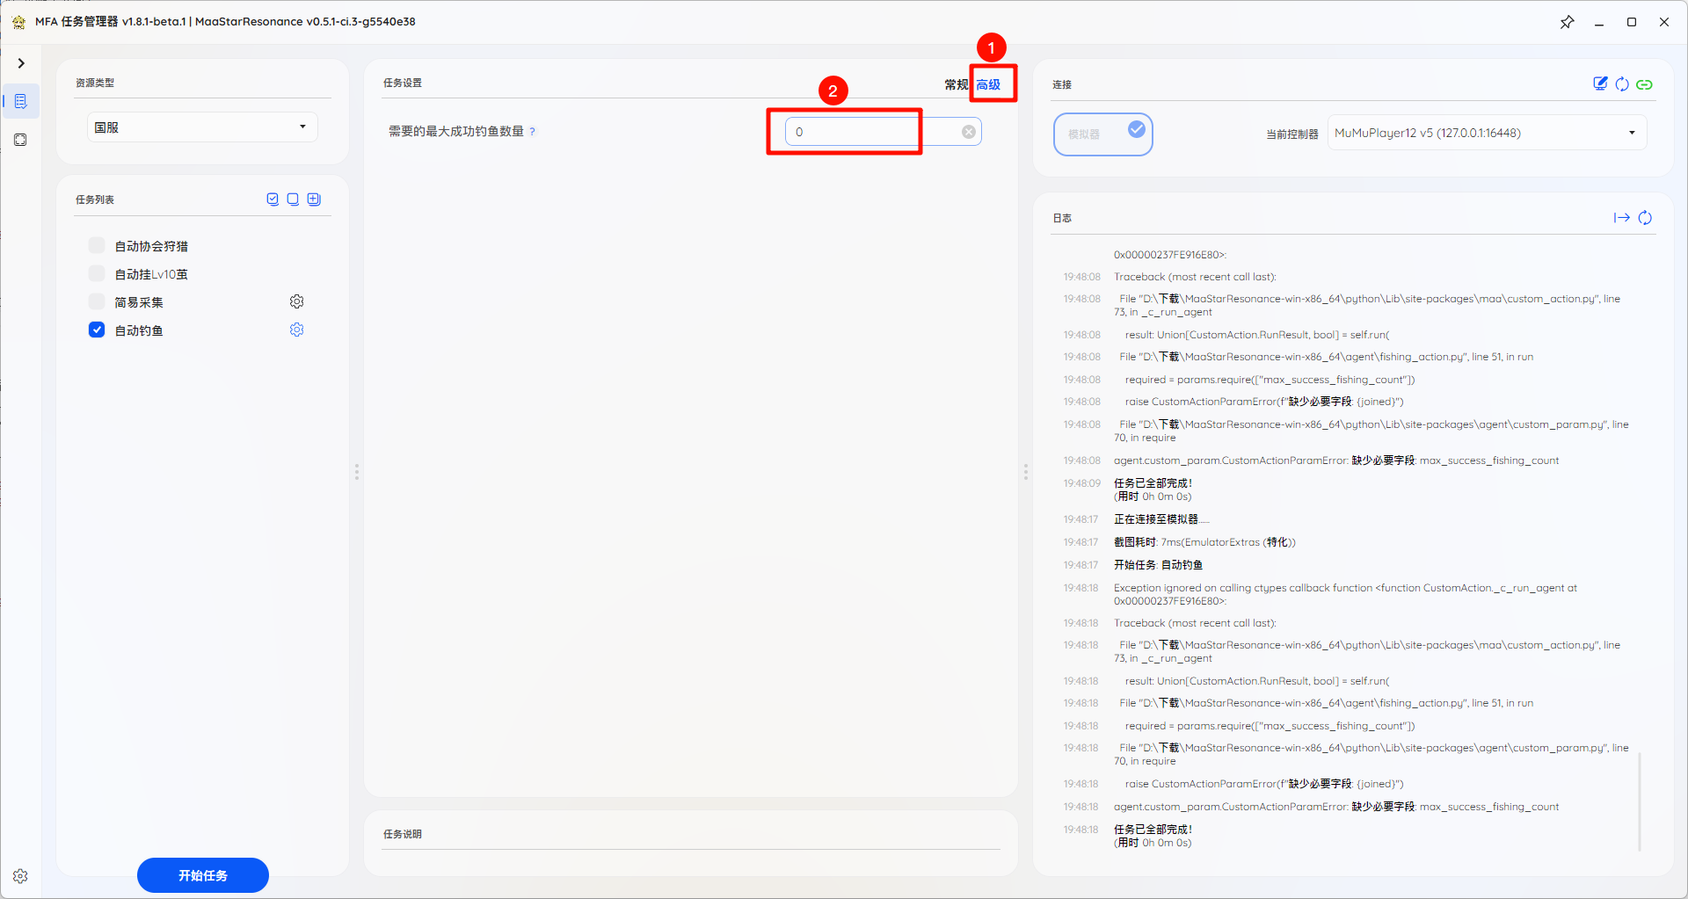This screenshot has width=1688, height=899.
Task: Open the 国服 resource type dropdown
Action: coord(202,127)
